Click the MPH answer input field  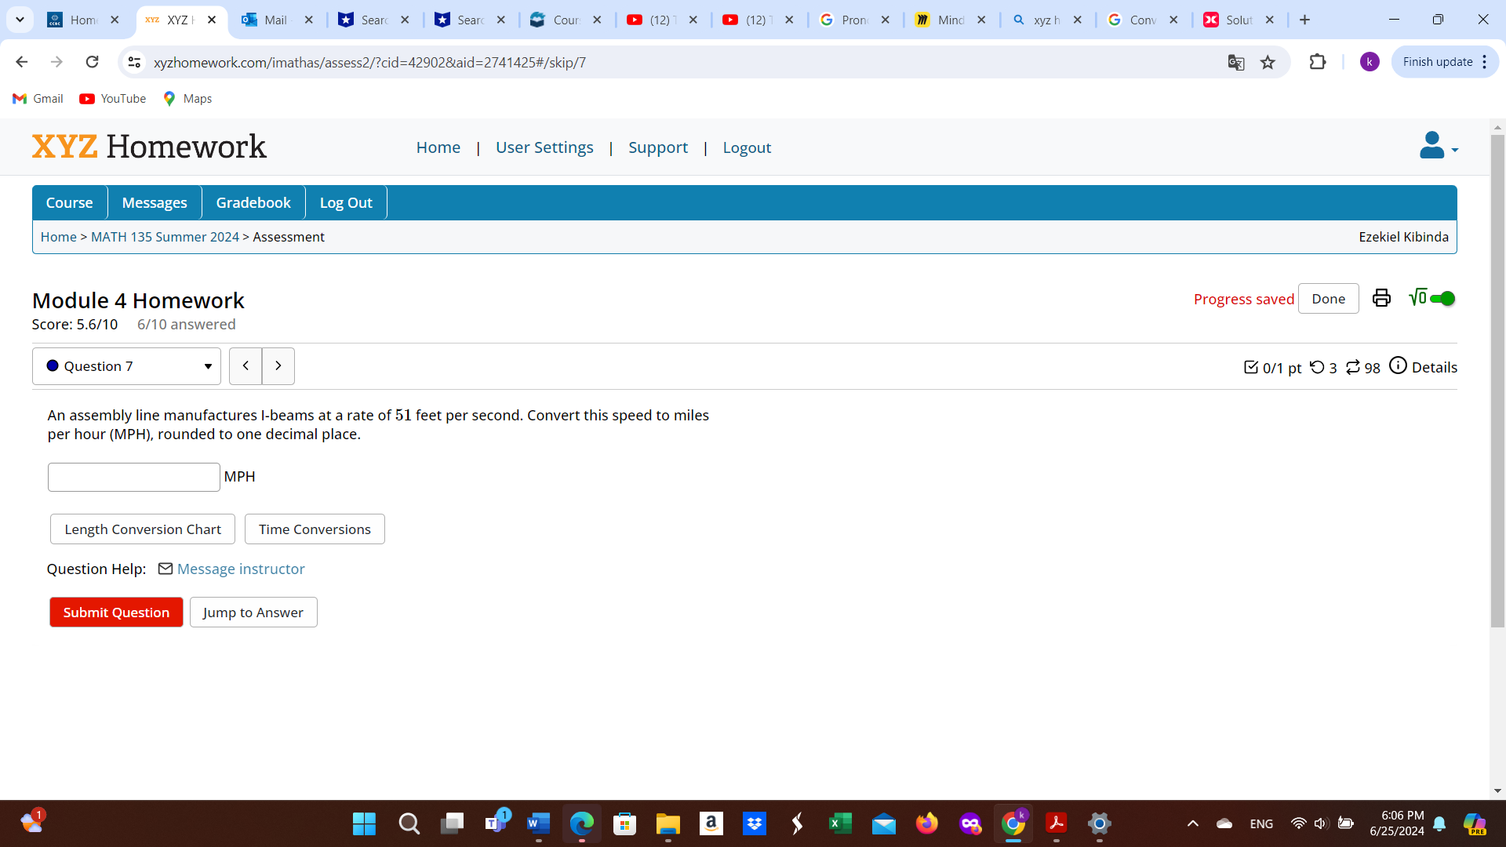coord(133,477)
